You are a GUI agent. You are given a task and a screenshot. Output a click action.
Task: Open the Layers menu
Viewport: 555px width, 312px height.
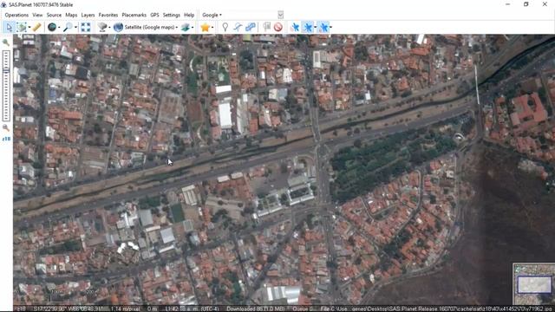click(x=88, y=15)
